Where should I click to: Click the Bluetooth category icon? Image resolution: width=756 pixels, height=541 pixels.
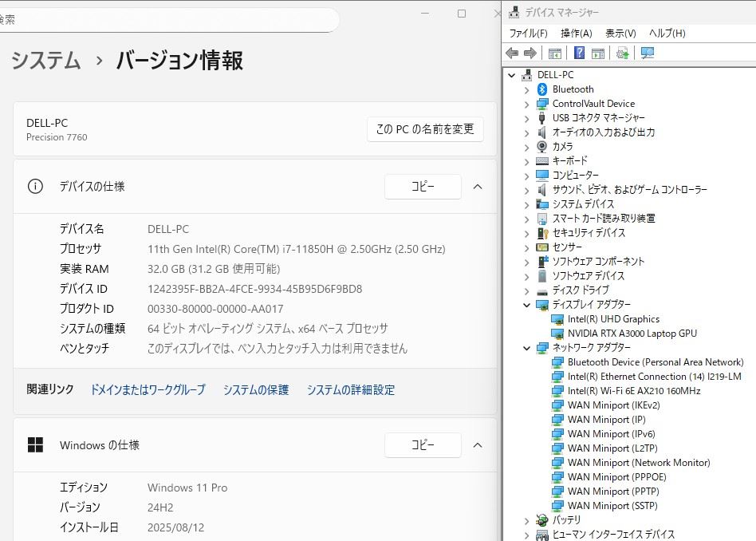[542, 89]
